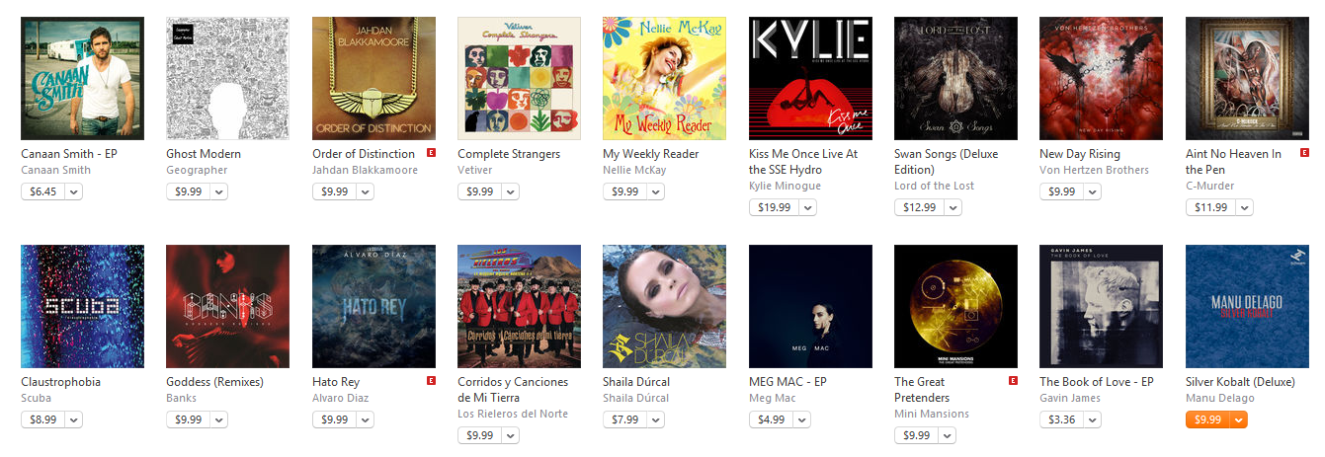Expand the dropdown arrow next to $7.99
1325x457 pixels.
656,419
